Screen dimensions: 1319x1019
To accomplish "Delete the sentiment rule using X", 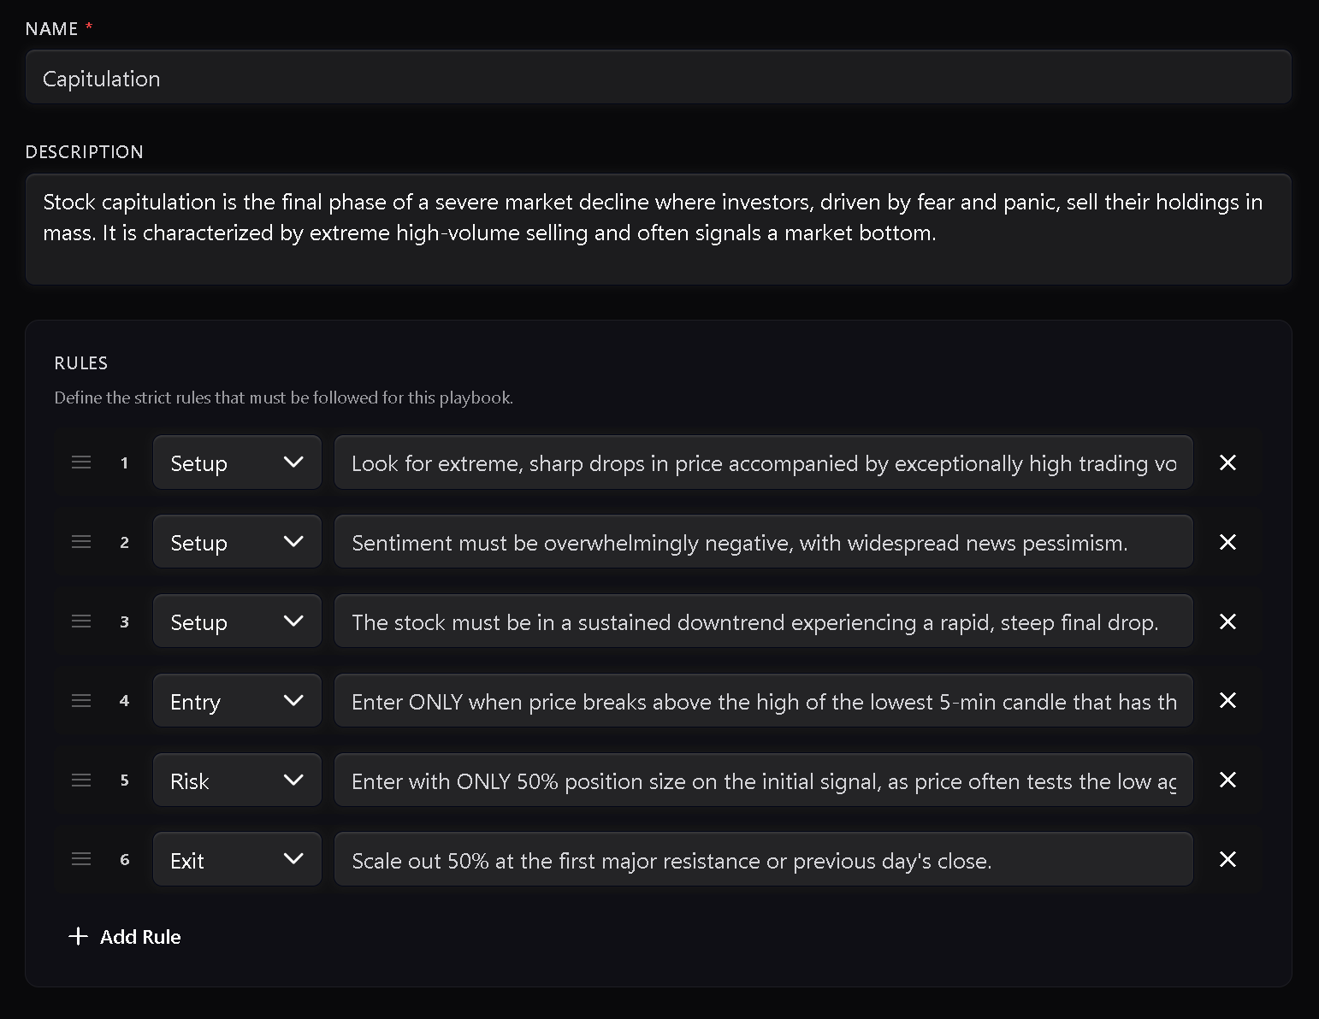I will 1227,542.
